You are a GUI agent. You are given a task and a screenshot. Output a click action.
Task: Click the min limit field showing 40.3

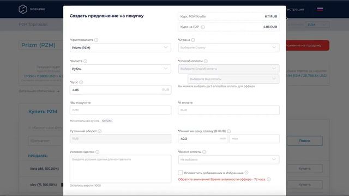coord(203,139)
